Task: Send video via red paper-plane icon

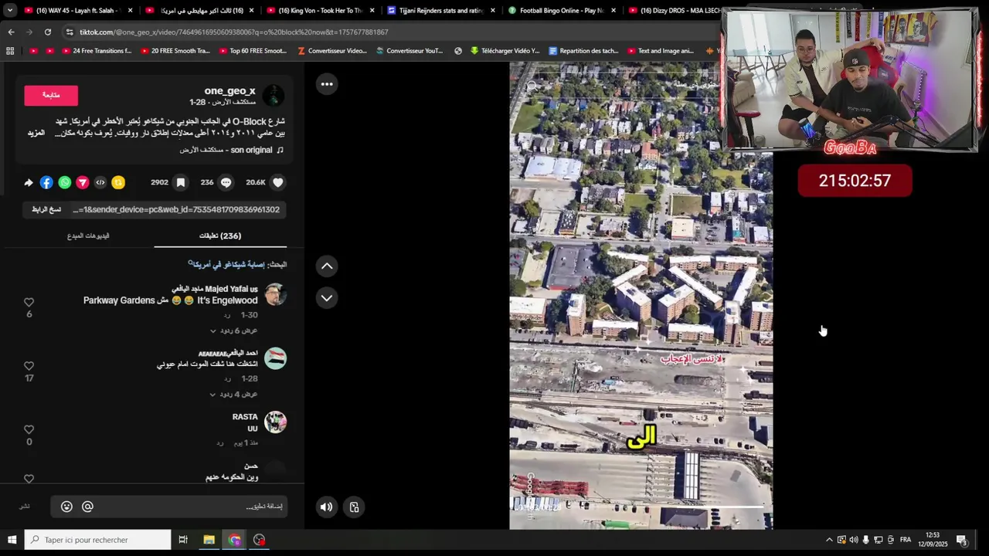Action: coord(83,182)
